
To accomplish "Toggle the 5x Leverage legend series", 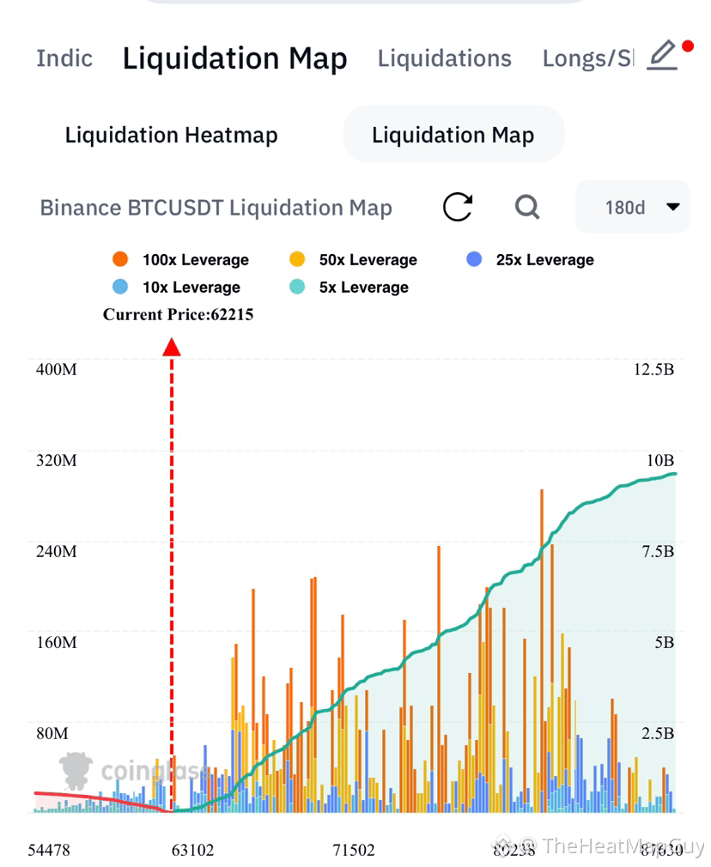I will (x=349, y=287).
